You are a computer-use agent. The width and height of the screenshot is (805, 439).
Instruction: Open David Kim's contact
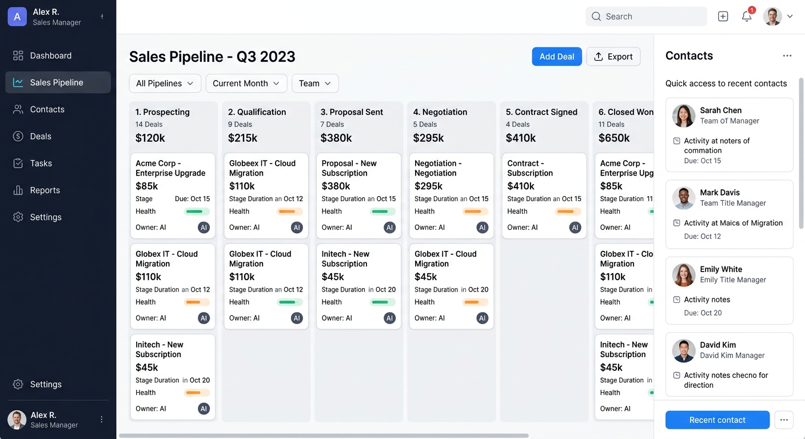[x=729, y=364]
